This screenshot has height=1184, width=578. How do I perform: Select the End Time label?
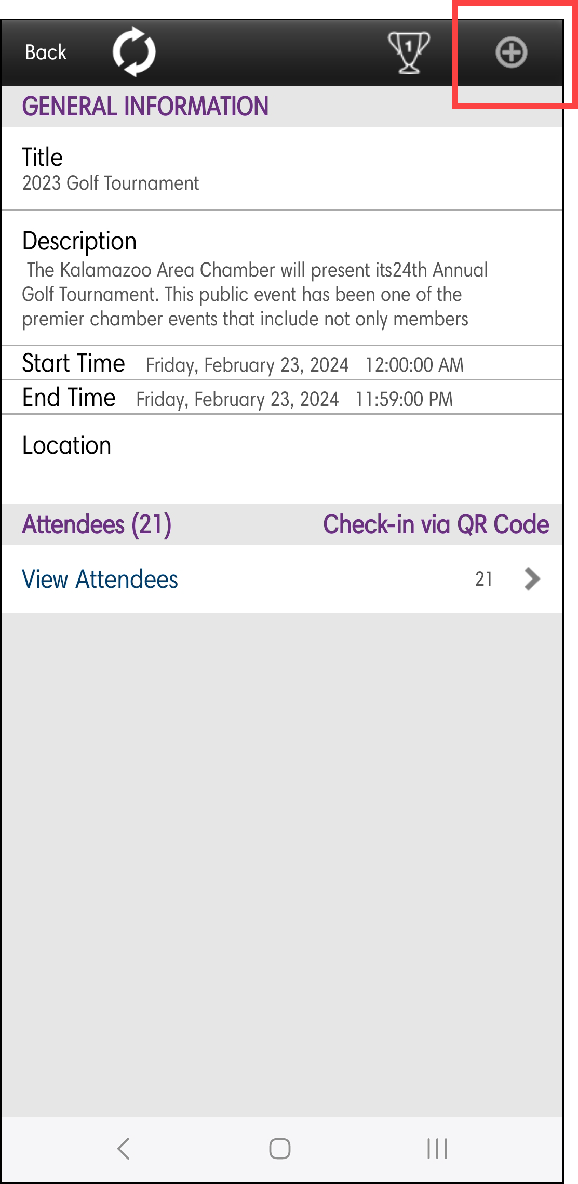[x=69, y=398]
